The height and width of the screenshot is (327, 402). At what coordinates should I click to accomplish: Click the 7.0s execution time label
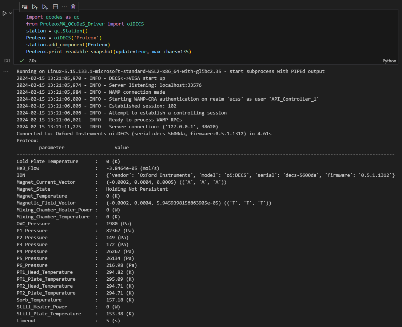click(32, 61)
